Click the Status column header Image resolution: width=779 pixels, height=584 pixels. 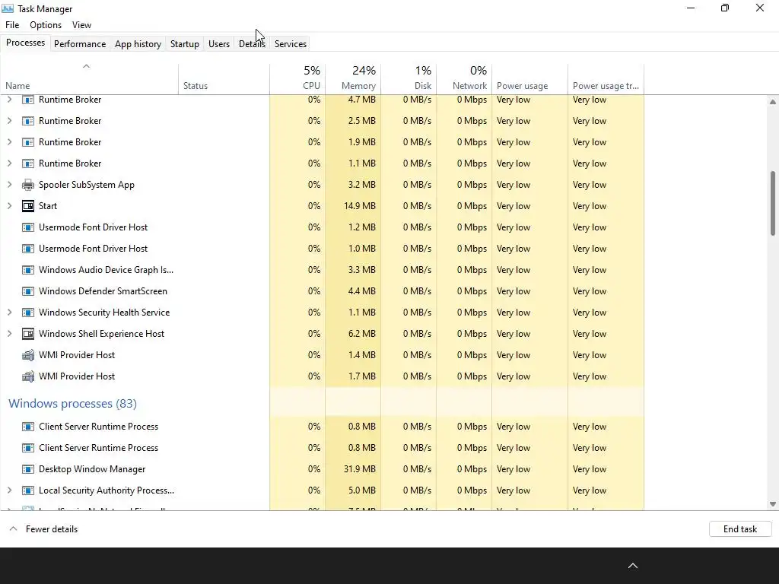pyautogui.click(x=224, y=78)
